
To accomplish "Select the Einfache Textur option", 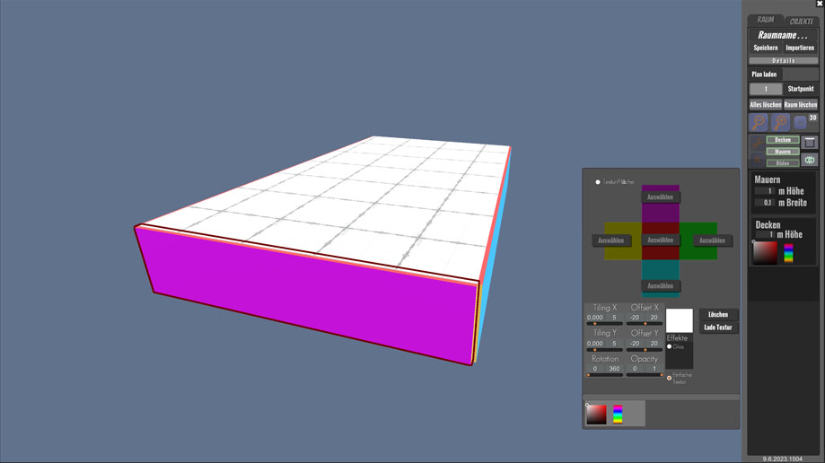I will tap(670, 378).
